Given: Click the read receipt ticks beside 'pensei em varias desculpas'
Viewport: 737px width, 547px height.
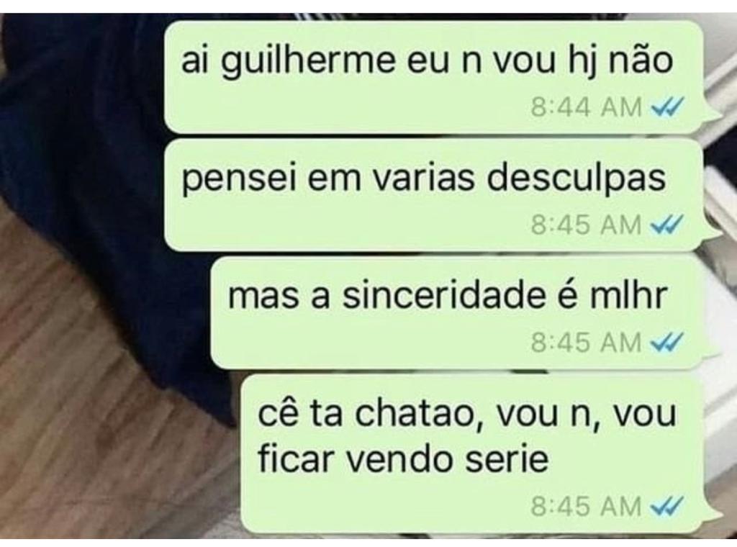Looking at the screenshot, I should [666, 225].
